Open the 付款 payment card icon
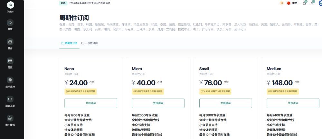The image size is (322, 139). point(10,61)
